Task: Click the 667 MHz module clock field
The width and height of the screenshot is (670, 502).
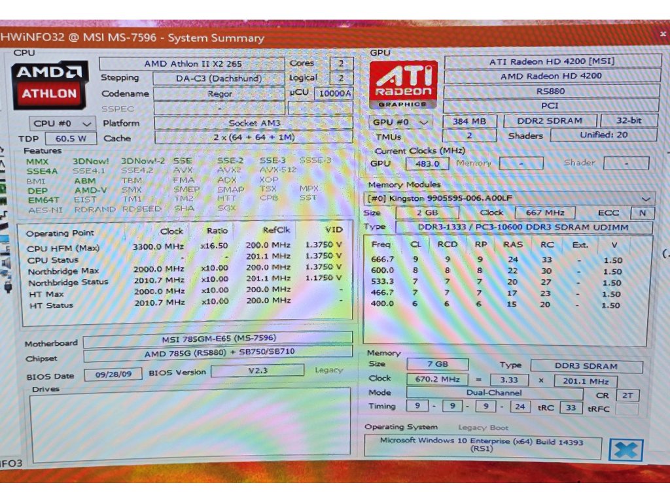Action: pos(545,212)
